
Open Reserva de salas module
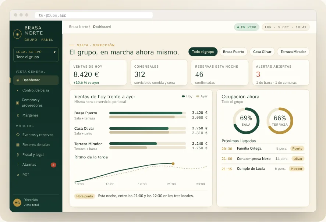pyautogui.click(x=36, y=145)
